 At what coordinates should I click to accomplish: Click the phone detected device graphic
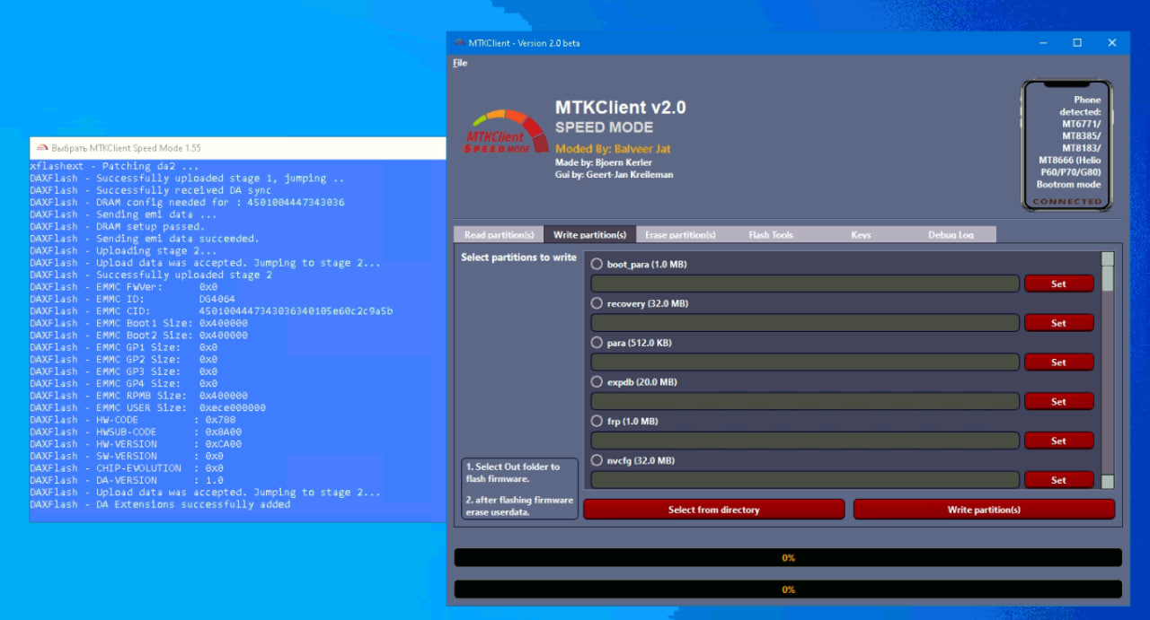tap(1067, 145)
